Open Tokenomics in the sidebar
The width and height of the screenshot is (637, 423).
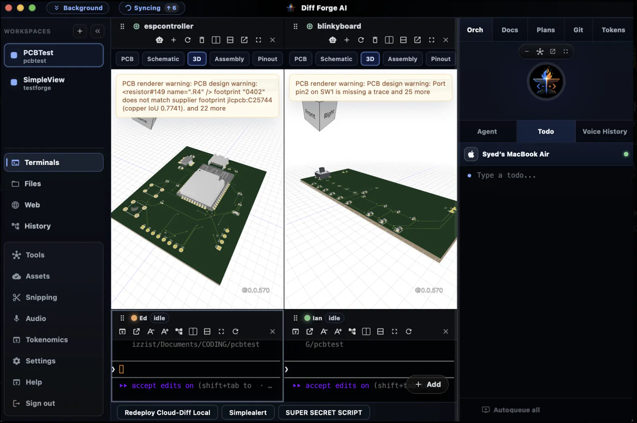[54, 340]
